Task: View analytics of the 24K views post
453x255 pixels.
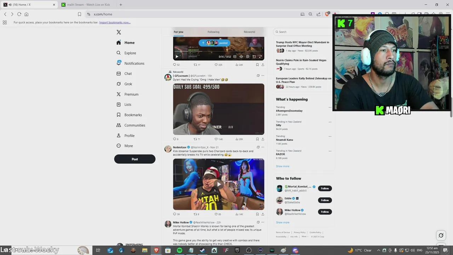Action: 239,65
